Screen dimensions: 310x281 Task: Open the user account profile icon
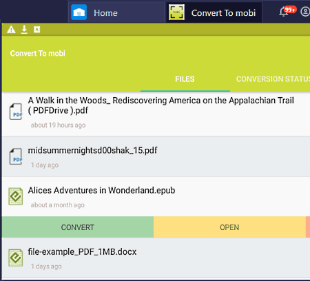pos(305,12)
